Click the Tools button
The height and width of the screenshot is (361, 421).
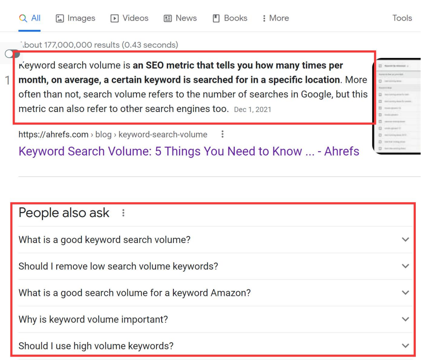(x=402, y=18)
